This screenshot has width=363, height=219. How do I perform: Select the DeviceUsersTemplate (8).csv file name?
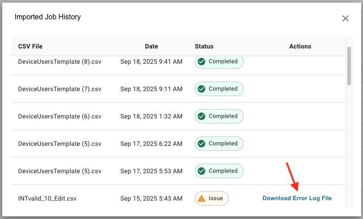[60, 61]
